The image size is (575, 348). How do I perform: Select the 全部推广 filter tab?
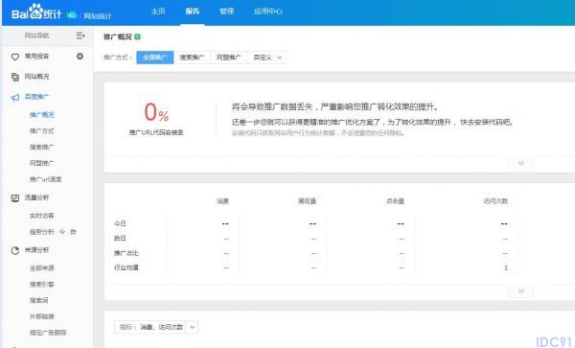click(x=155, y=58)
